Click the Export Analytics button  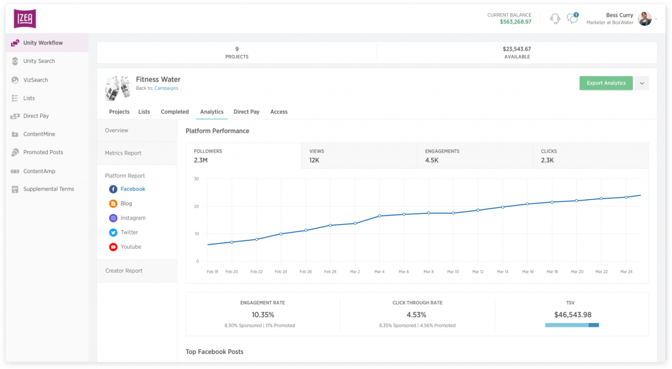(x=606, y=83)
